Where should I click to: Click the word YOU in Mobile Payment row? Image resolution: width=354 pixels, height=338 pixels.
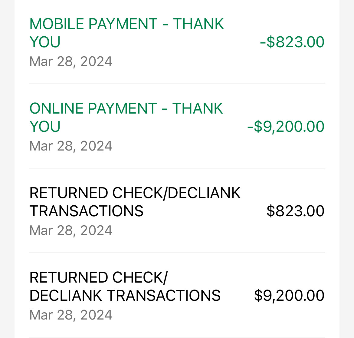point(45,42)
